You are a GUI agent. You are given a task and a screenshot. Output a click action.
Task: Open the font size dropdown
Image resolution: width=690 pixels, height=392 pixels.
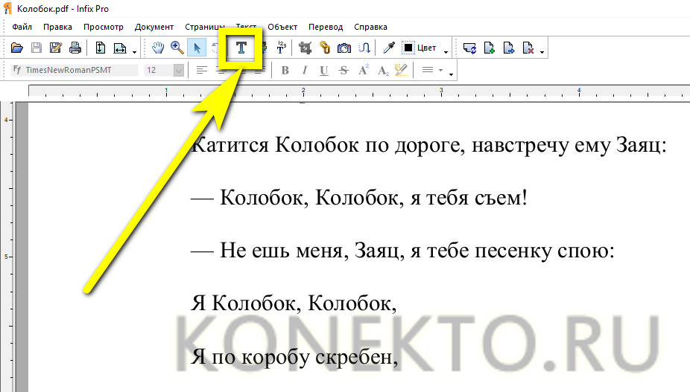pos(179,71)
